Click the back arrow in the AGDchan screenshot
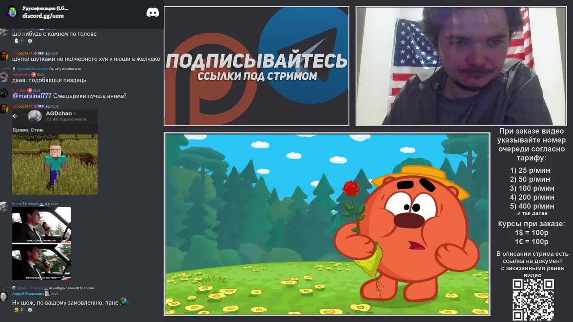This screenshot has width=573, height=322. [15, 116]
